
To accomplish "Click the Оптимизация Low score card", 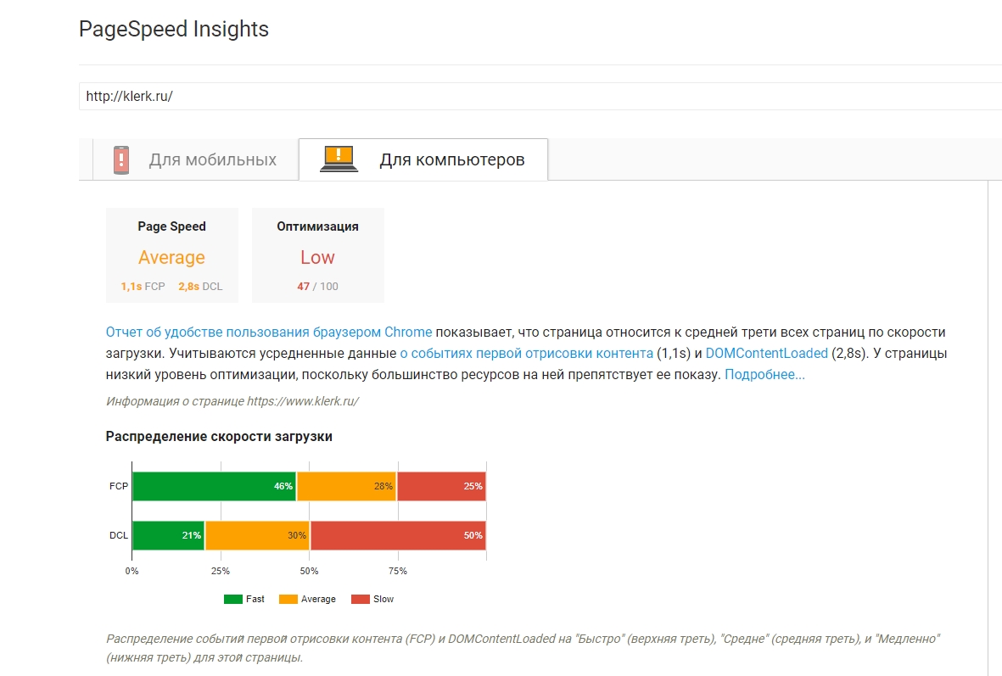I will click(x=317, y=255).
